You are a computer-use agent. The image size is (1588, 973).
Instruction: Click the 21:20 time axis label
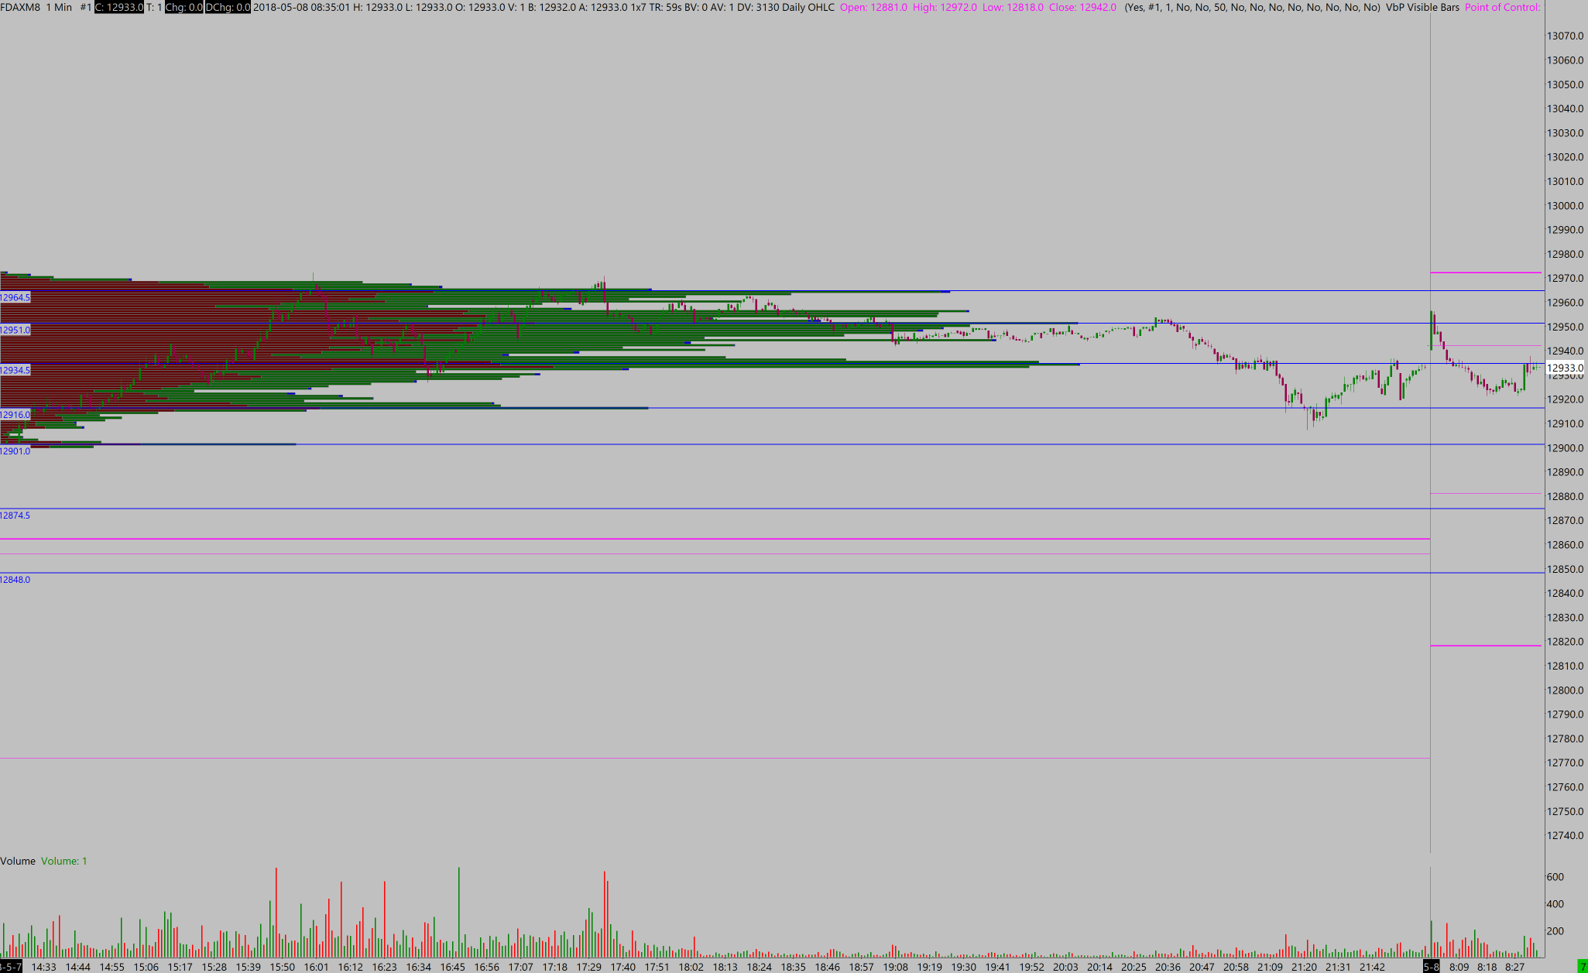click(x=1304, y=967)
